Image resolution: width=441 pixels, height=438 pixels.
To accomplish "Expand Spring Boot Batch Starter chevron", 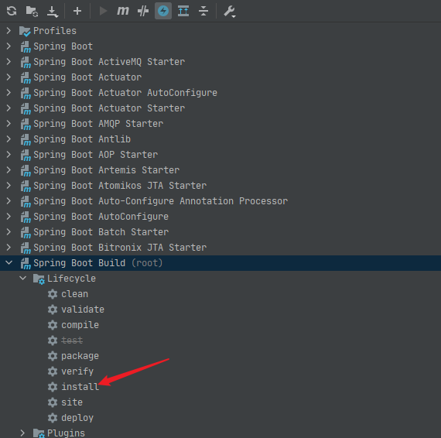I will click(9, 231).
